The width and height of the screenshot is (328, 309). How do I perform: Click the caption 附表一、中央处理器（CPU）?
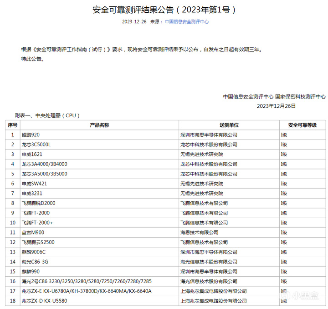47,115
